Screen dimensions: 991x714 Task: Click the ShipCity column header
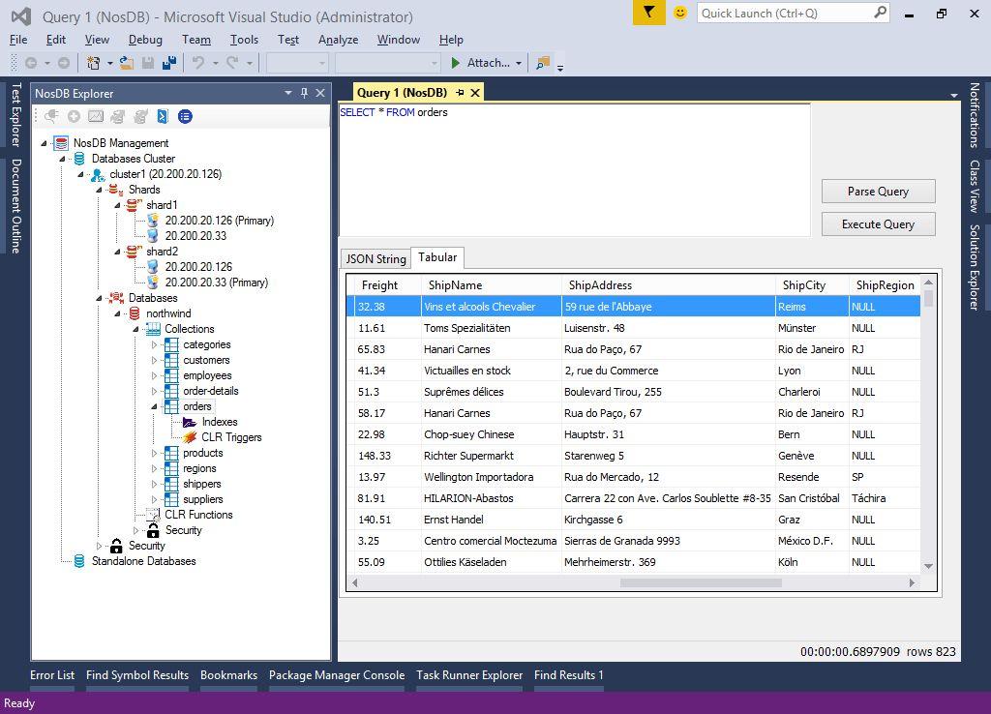pos(812,285)
